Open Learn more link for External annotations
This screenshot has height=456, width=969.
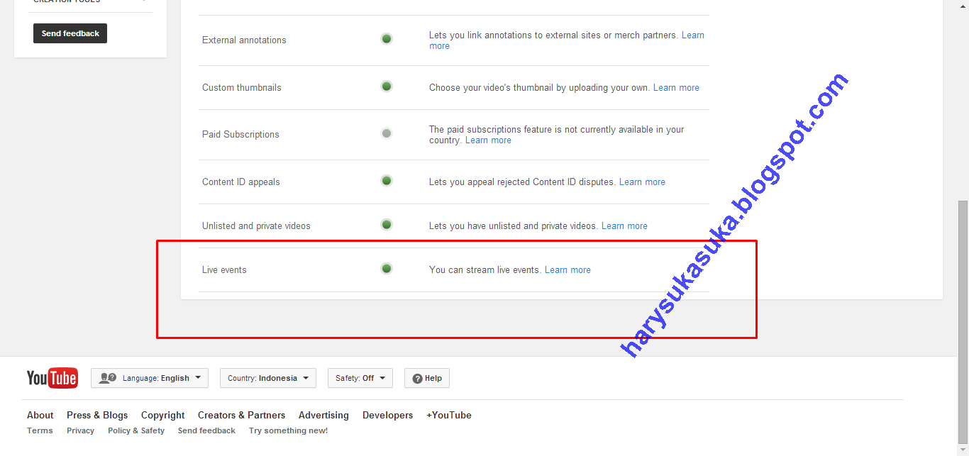coord(693,35)
